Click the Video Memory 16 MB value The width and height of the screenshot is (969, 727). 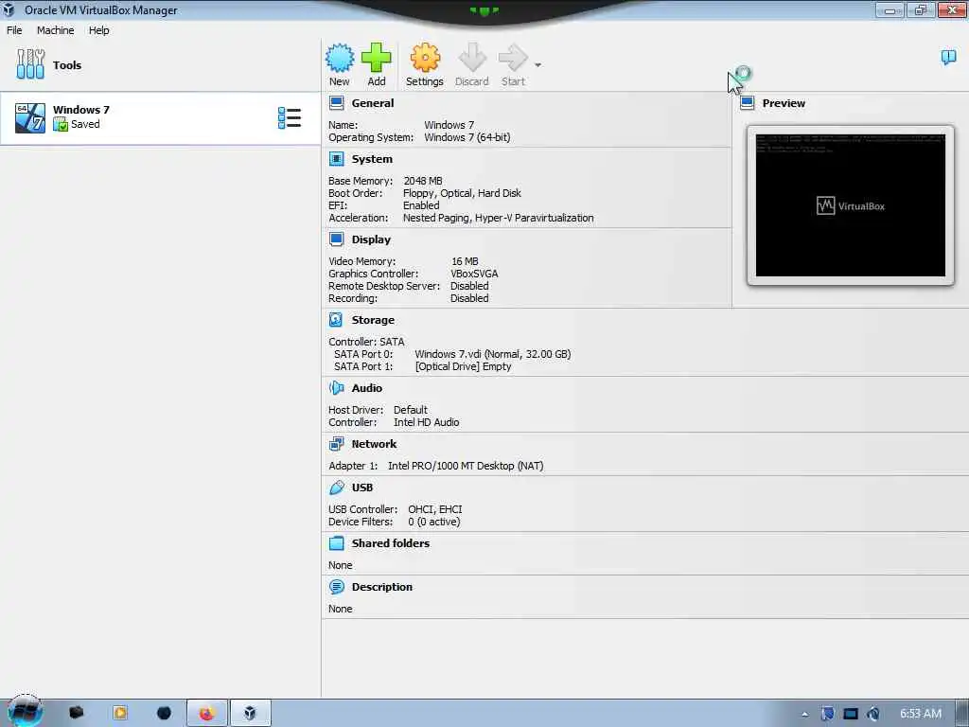465,261
